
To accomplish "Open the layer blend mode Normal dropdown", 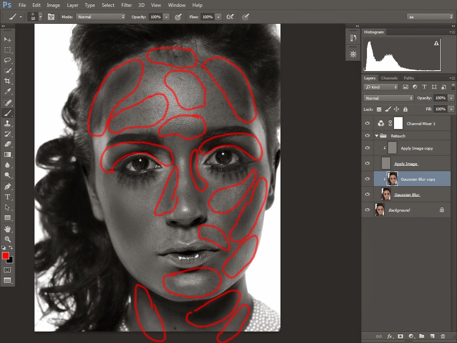I will click(388, 98).
